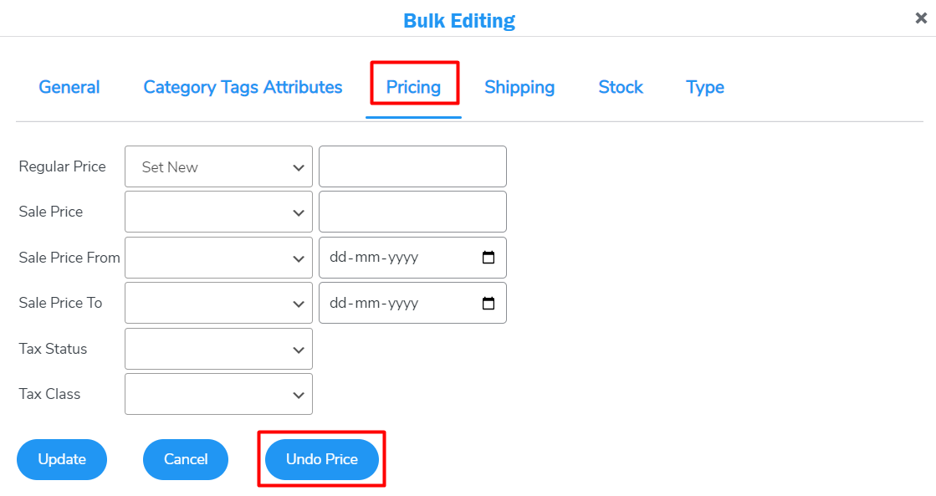Switch to the General tab
Viewport: 936px width, 496px height.
[69, 87]
